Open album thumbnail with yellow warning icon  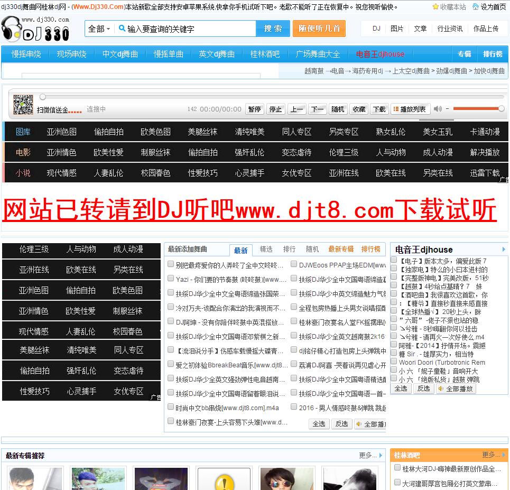pyautogui.click(x=224, y=478)
